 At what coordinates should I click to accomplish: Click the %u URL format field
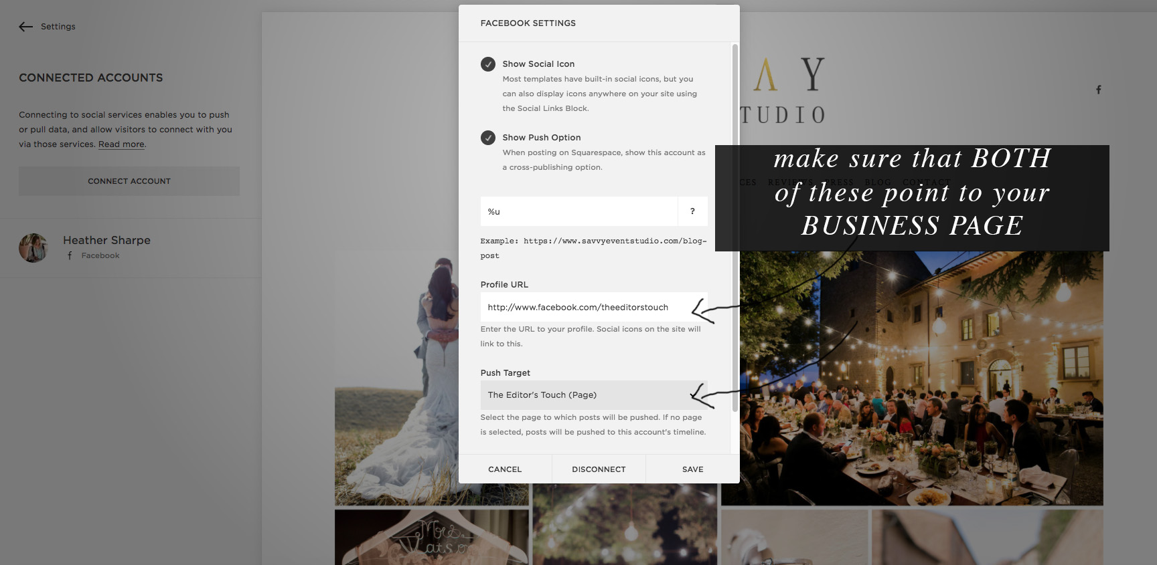click(x=579, y=211)
